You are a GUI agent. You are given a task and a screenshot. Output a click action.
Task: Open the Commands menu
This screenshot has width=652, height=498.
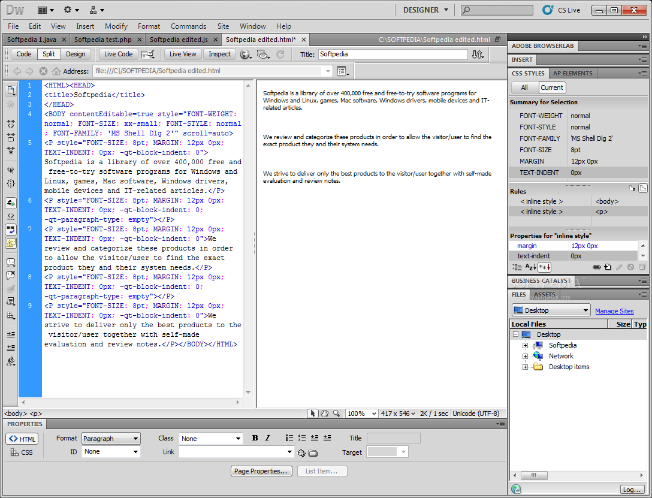click(188, 26)
